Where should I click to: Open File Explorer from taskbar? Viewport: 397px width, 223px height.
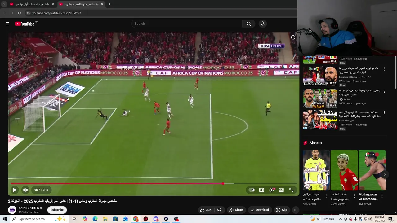[105, 219]
